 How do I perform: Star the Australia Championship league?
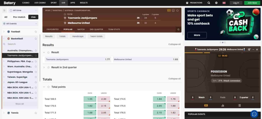[36, 51]
